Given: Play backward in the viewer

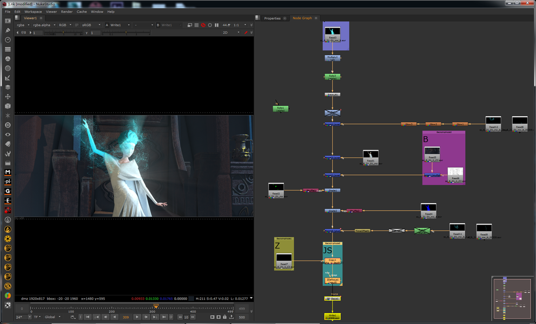Looking at the screenshot, I should pos(114,317).
